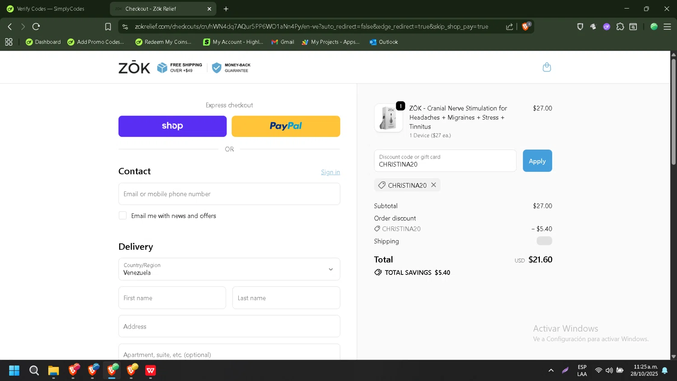
Task: Apply the discount code
Action: point(537,161)
